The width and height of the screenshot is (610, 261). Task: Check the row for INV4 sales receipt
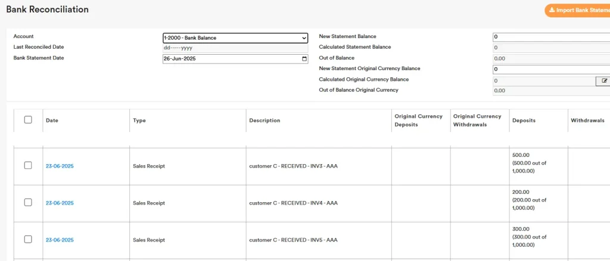click(28, 202)
